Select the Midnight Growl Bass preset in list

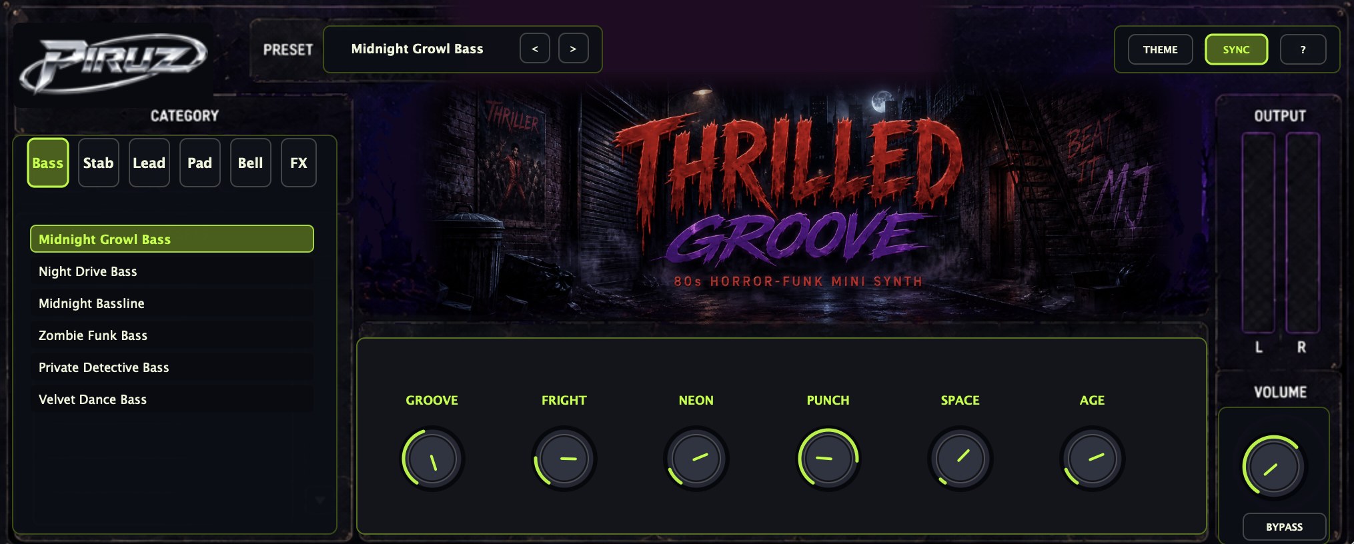pos(172,239)
